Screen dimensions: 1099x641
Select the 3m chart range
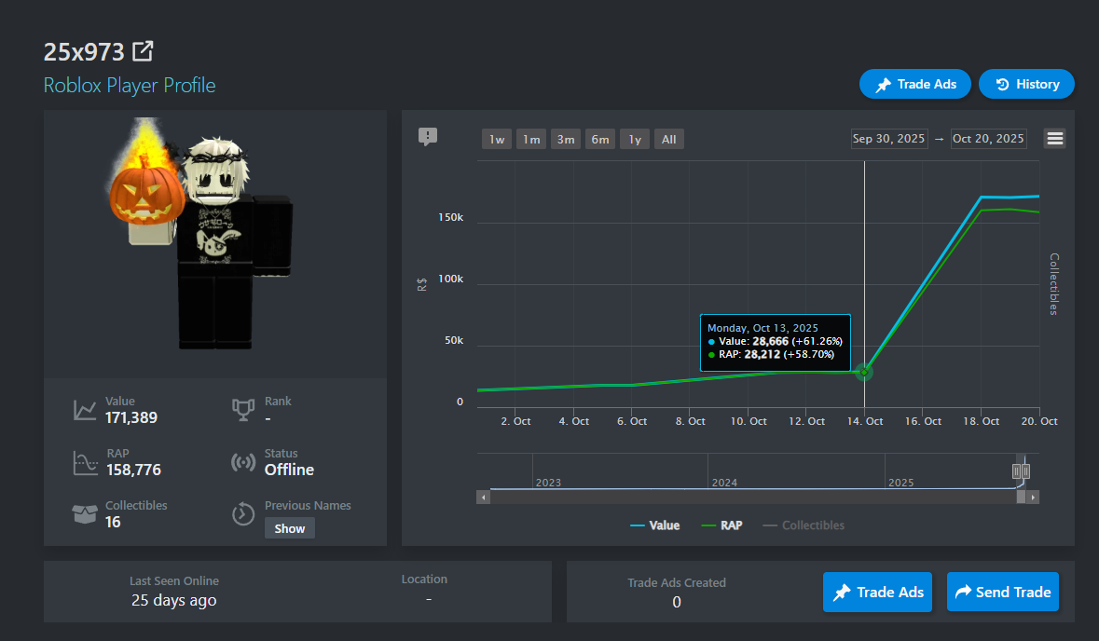(566, 140)
